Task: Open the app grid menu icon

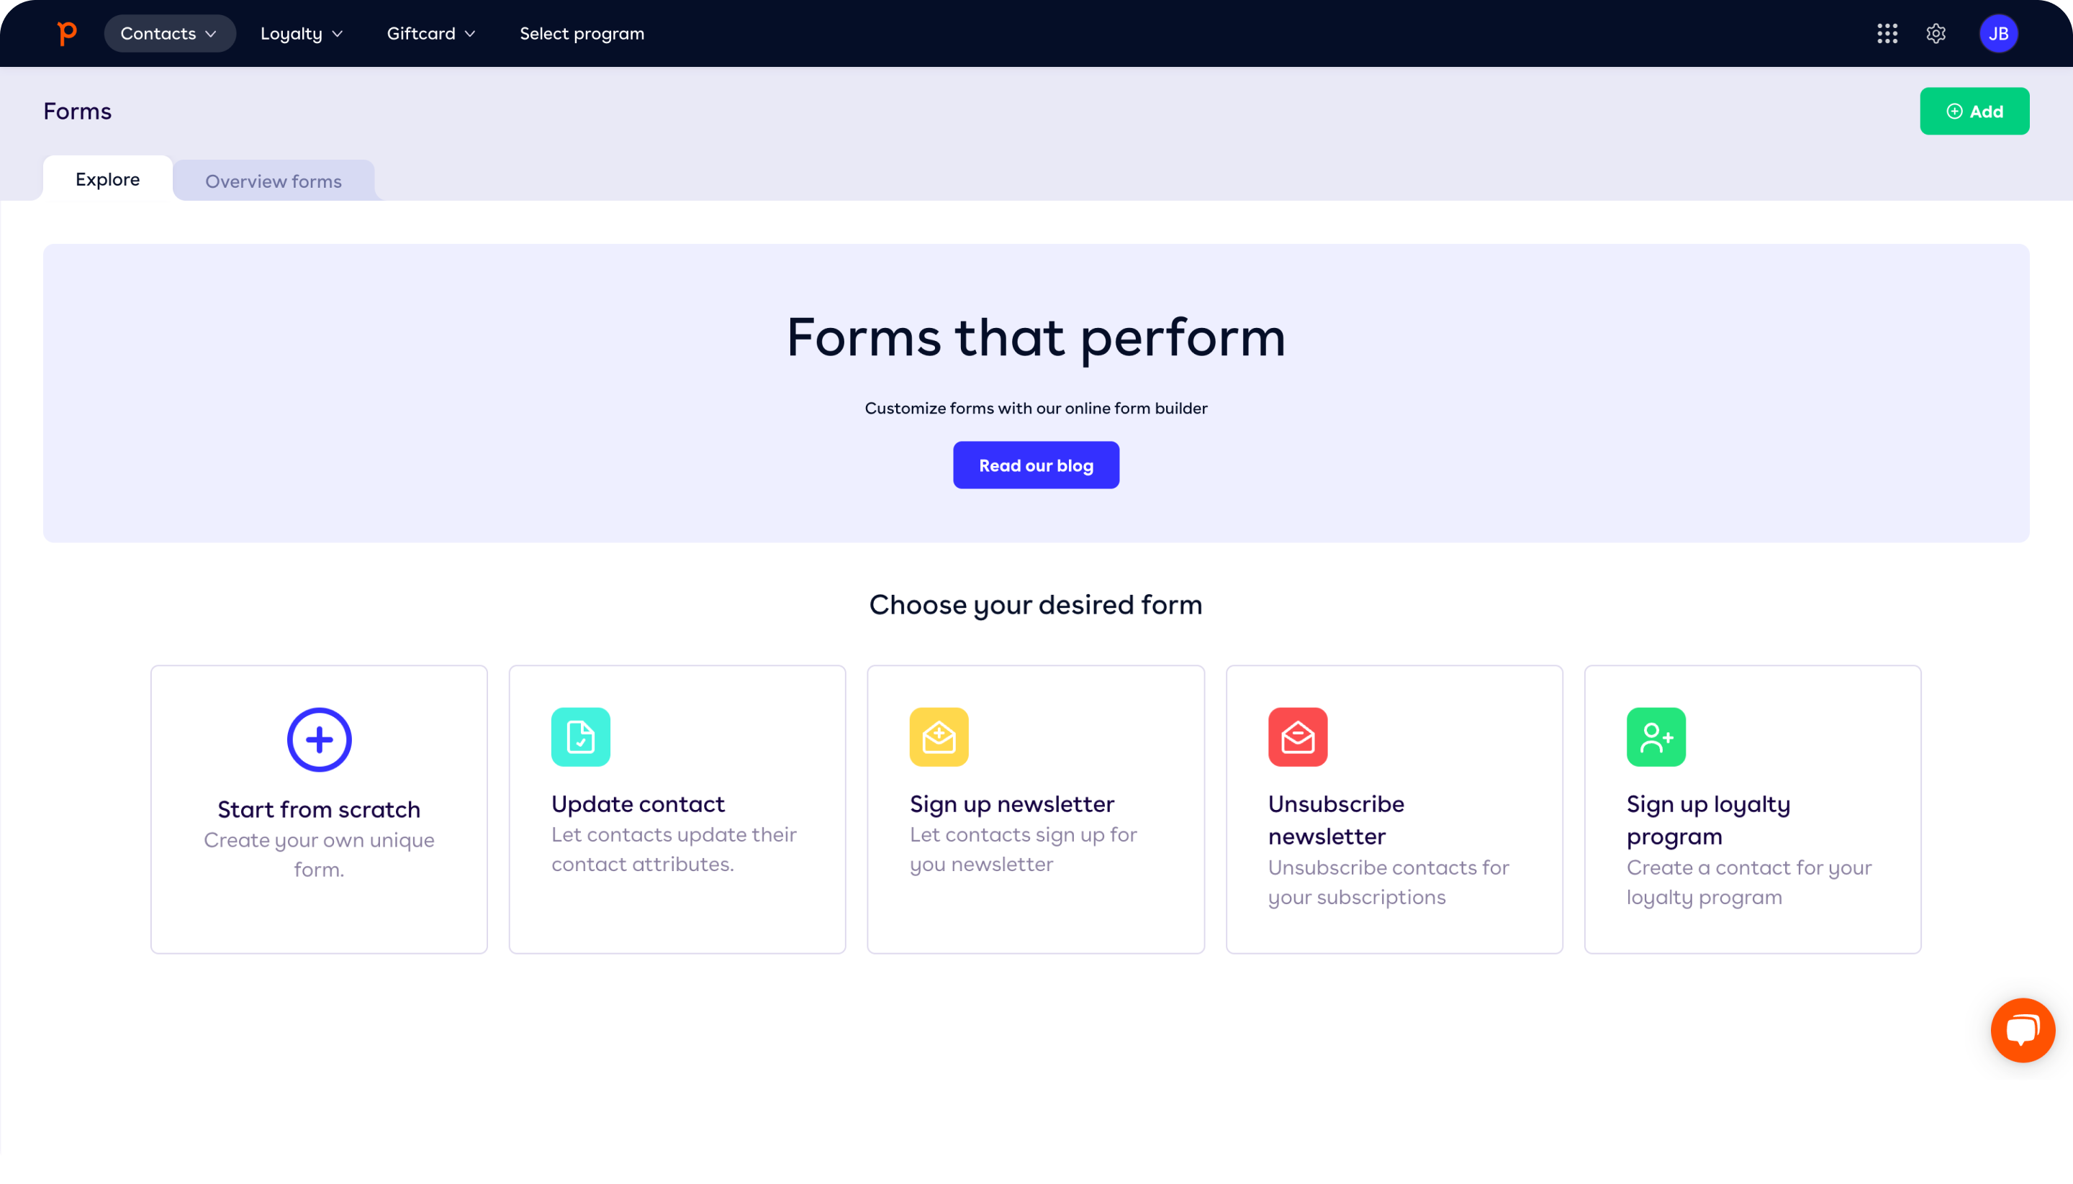Action: coord(1888,33)
